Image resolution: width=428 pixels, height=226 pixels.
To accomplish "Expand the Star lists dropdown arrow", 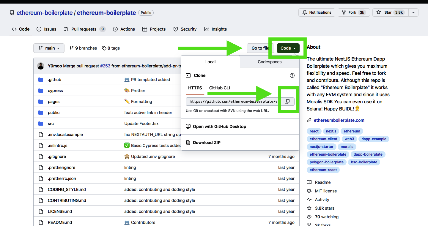I will tap(413, 12).
